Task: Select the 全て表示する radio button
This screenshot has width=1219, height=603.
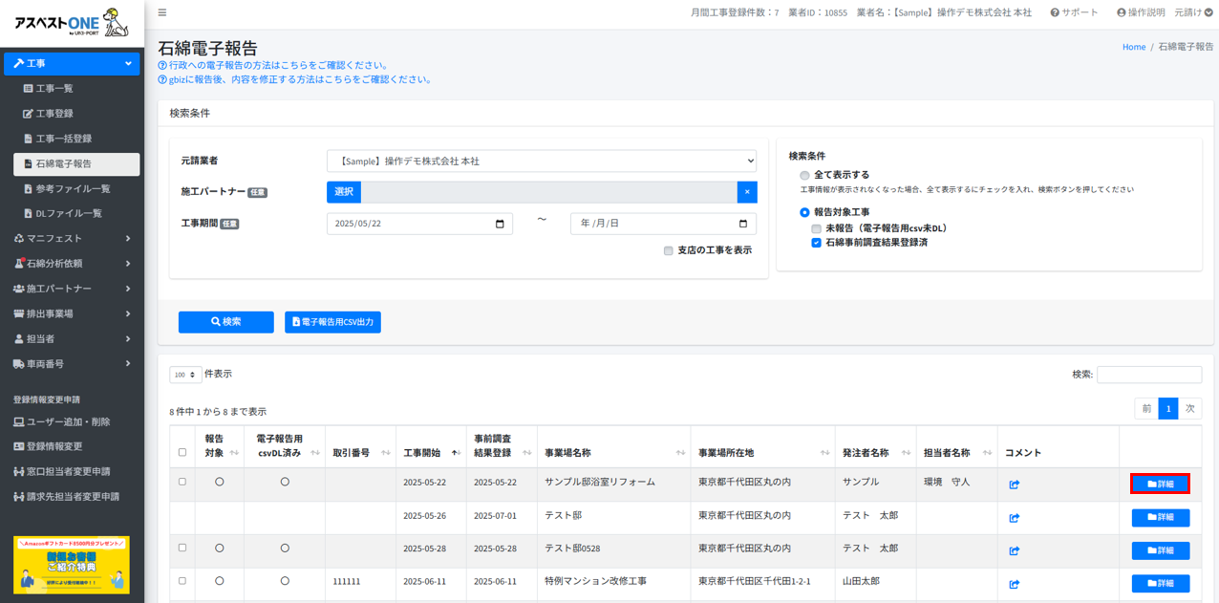Action: point(804,176)
